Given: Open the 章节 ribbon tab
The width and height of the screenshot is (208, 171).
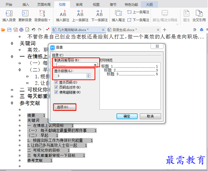Looking at the screenshot, I should coord(113,4).
